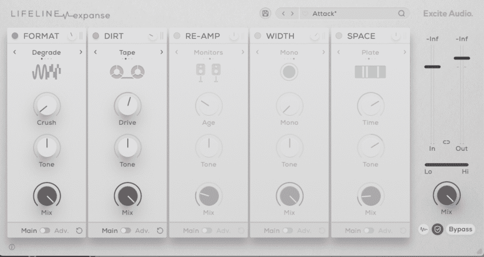This screenshot has width=484, height=257.
Task: Click the small header knob in DIRT
Action: (x=153, y=36)
